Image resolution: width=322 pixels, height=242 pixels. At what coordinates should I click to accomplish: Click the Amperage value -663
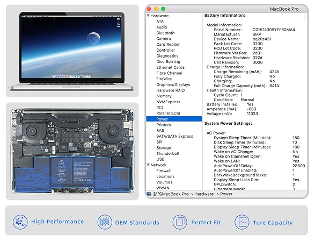(x=251, y=109)
